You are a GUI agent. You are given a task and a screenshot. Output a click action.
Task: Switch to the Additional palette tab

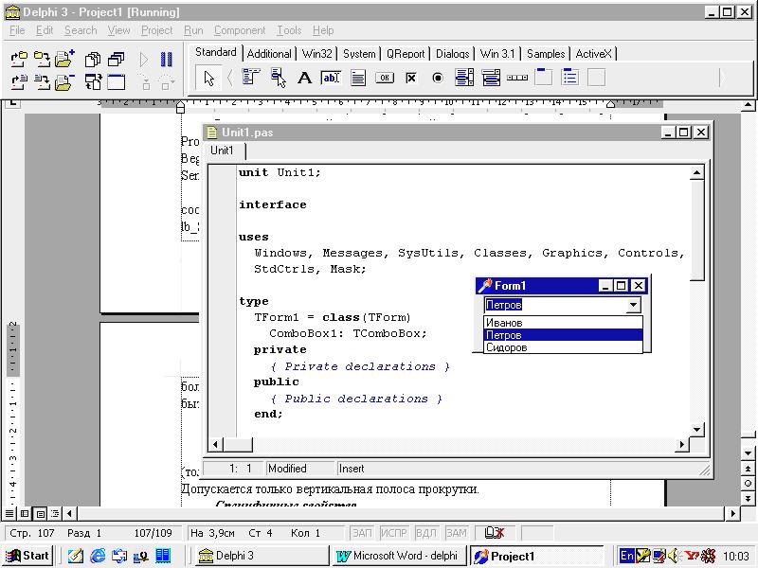pyautogui.click(x=269, y=54)
